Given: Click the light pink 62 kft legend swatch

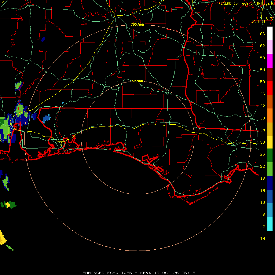Looking at the screenshot, I should (270, 47).
